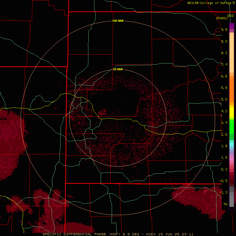236x236 pixels.
Task: Click the 1.8 scale value
Action: [x=224, y=146]
